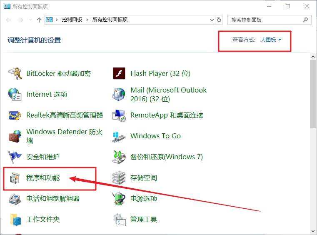
Task: Select 控制面板 in the breadcrumb path
Action: 72,20
